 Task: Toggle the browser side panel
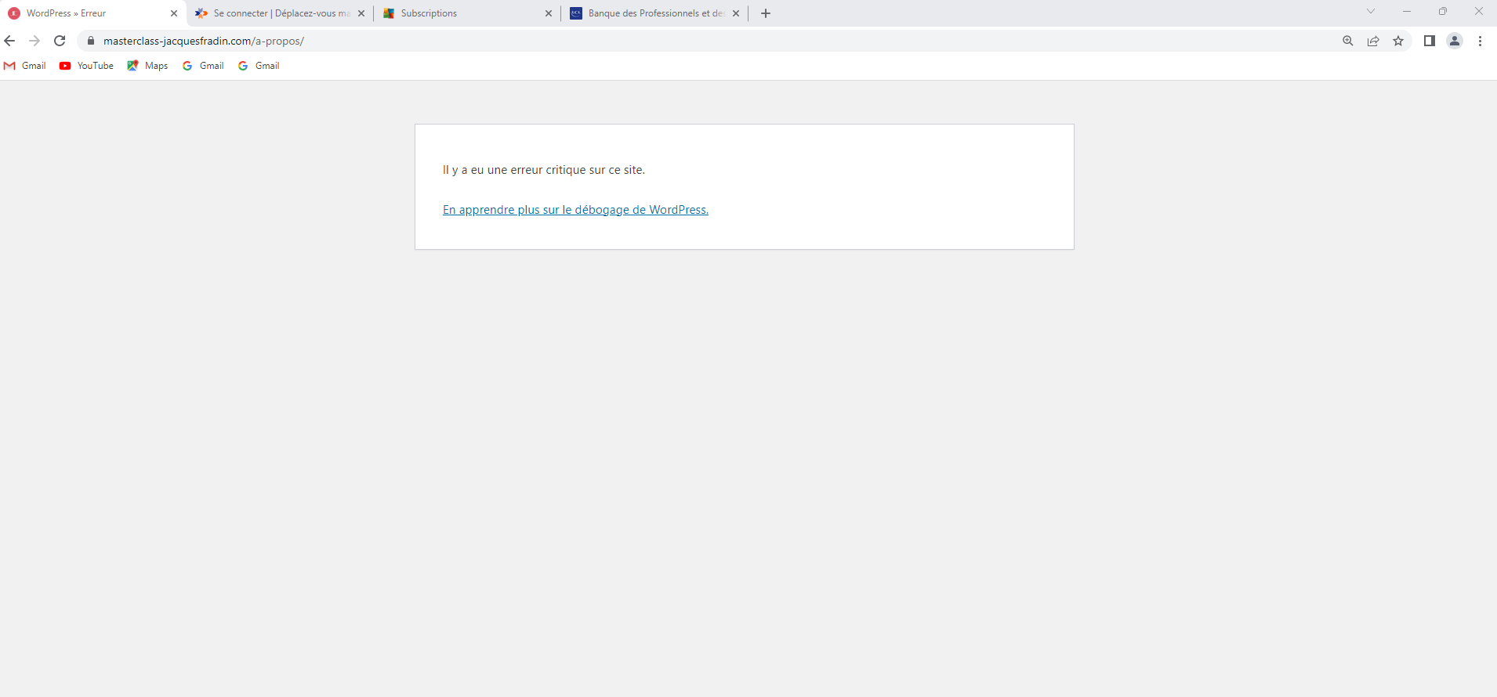point(1430,41)
